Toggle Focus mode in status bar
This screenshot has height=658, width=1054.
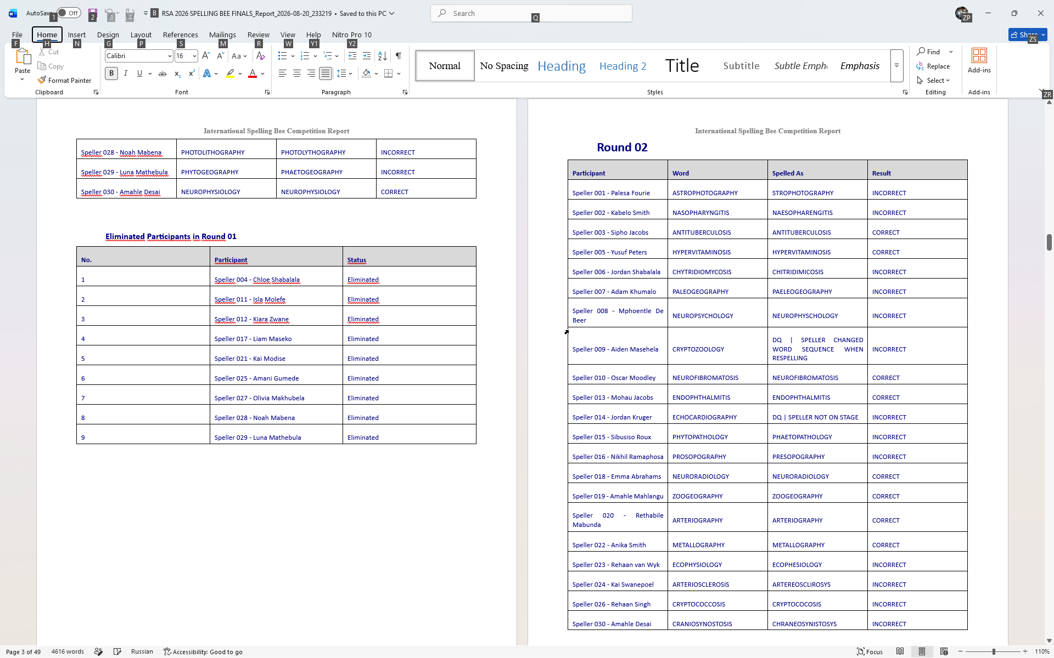pyautogui.click(x=870, y=651)
